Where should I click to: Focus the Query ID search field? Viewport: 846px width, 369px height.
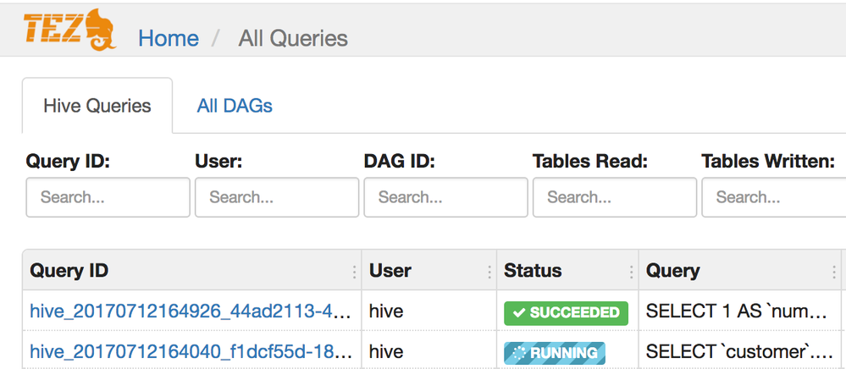pos(108,197)
